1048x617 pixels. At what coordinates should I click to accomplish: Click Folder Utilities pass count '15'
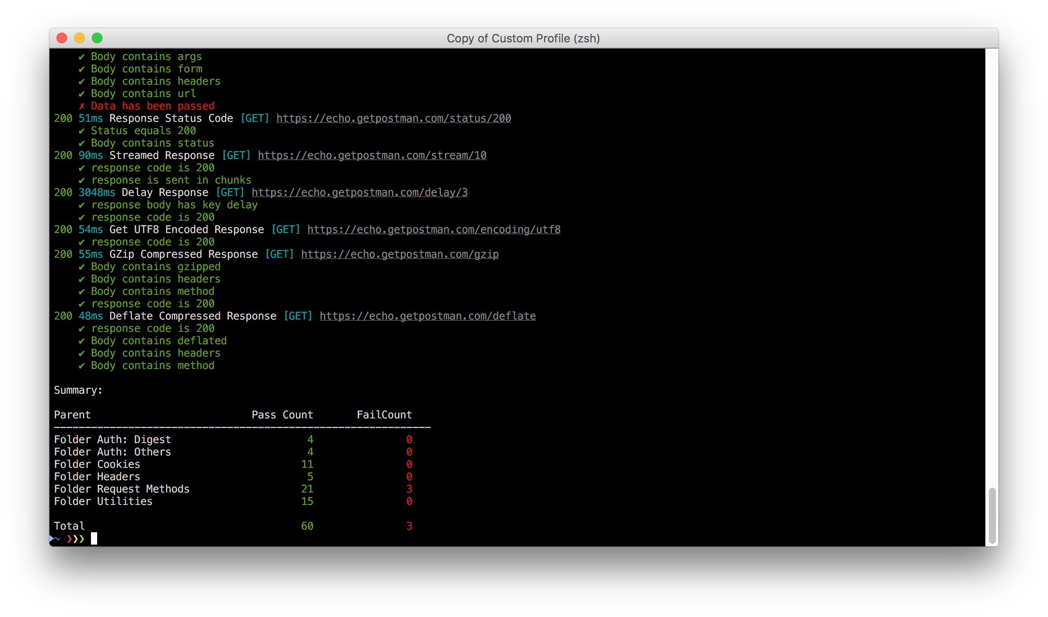point(307,501)
